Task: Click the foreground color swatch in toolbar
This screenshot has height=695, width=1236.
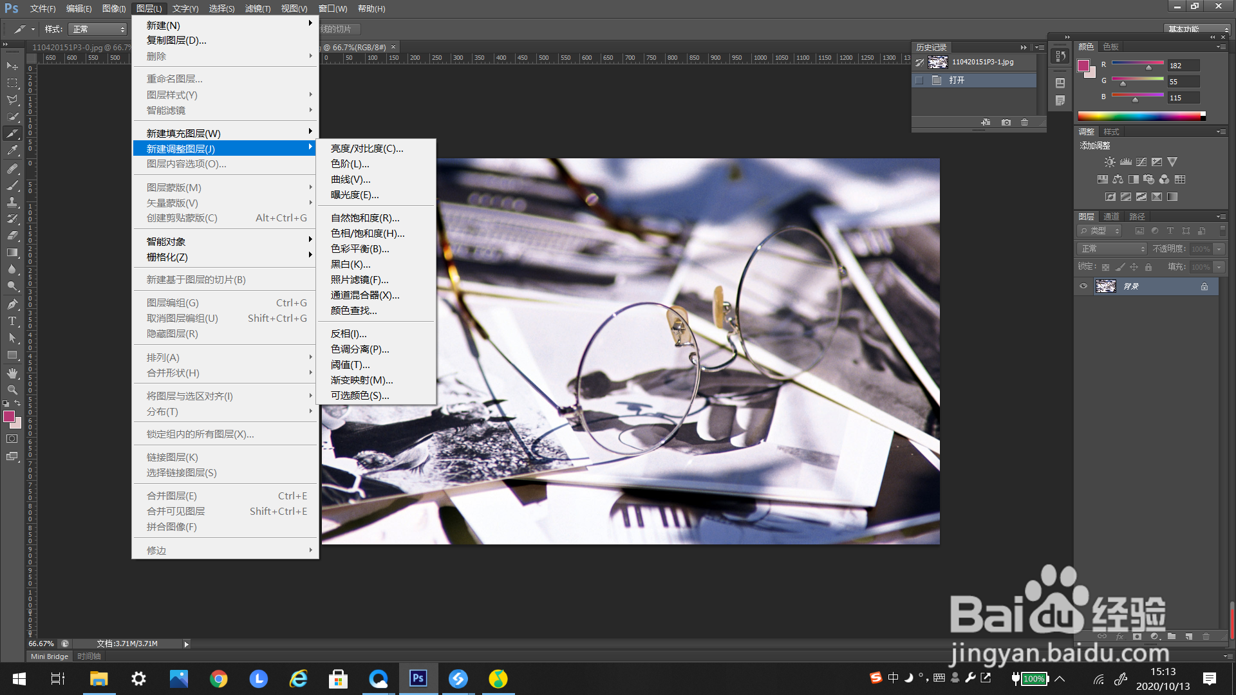Action: (9, 417)
